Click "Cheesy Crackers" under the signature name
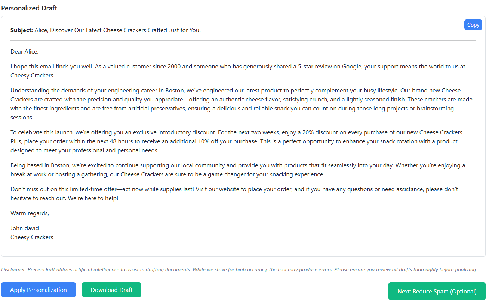 pos(32,237)
